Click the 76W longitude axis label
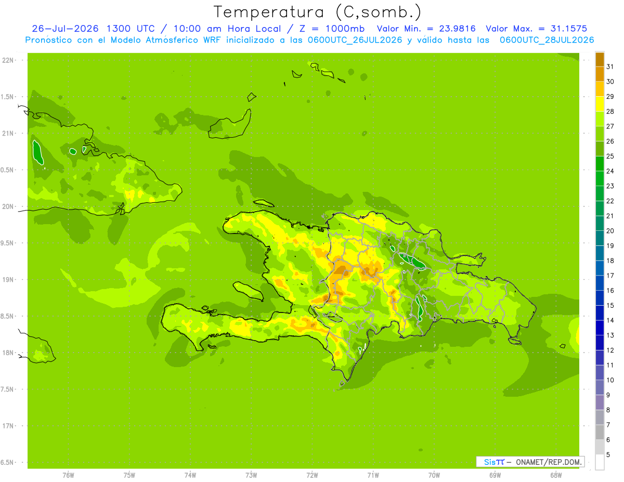 pyautogui.click(x=68, y=475)
